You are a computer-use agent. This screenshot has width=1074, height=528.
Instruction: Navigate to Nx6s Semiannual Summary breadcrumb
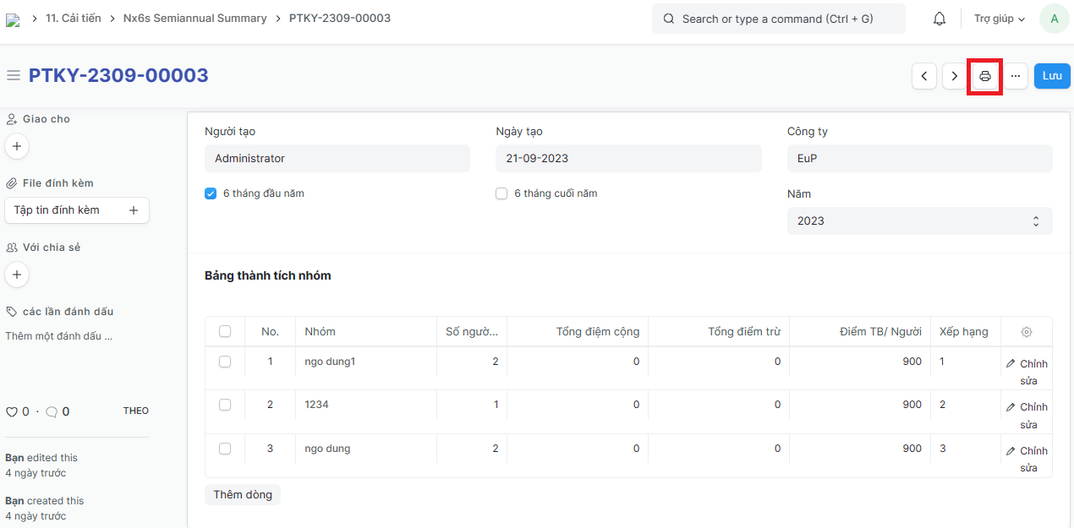tap(195, 18)
